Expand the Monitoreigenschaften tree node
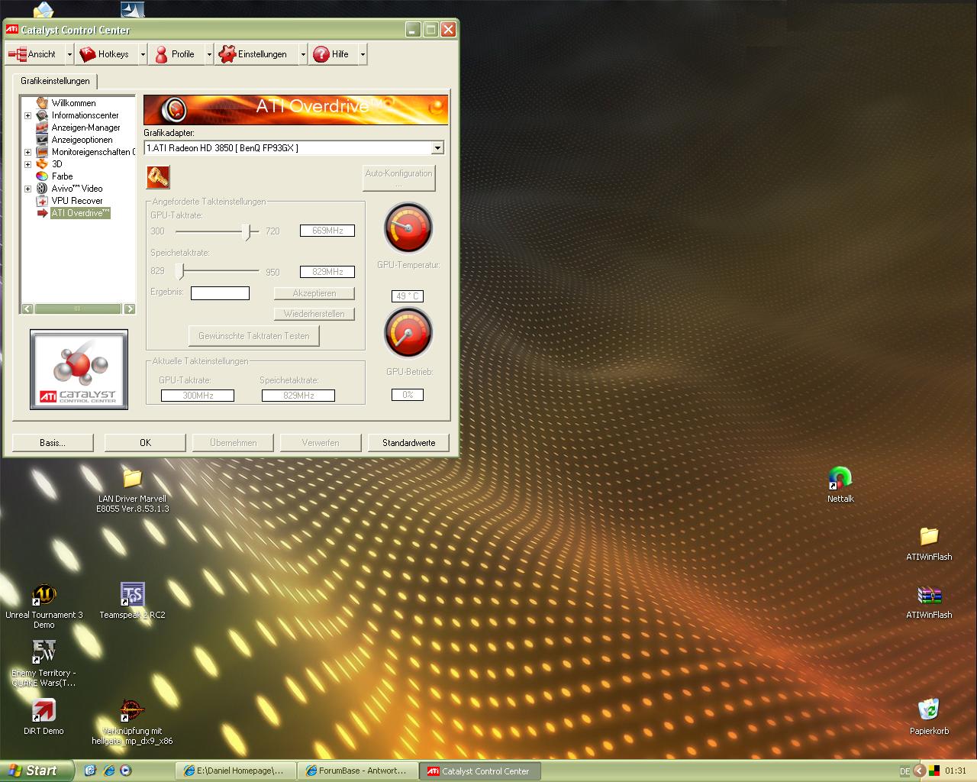The image size is (977, 782). click(28, 152)
